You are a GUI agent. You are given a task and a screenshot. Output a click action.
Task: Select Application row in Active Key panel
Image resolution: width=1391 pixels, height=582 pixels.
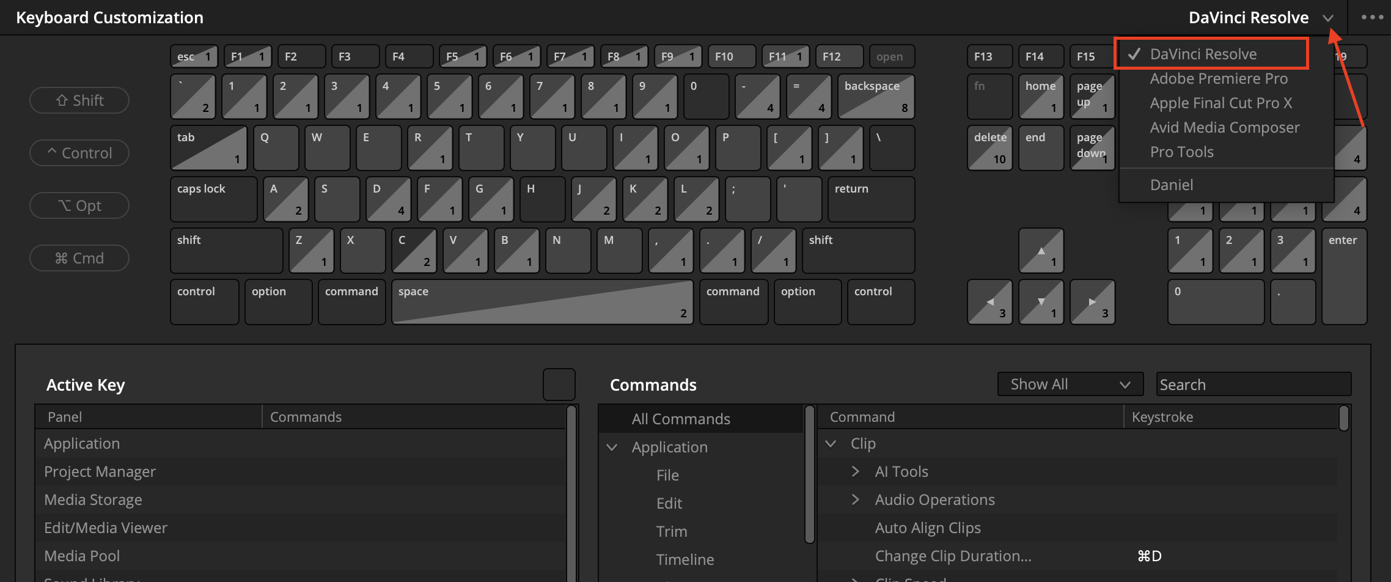[x=301, y=443]
